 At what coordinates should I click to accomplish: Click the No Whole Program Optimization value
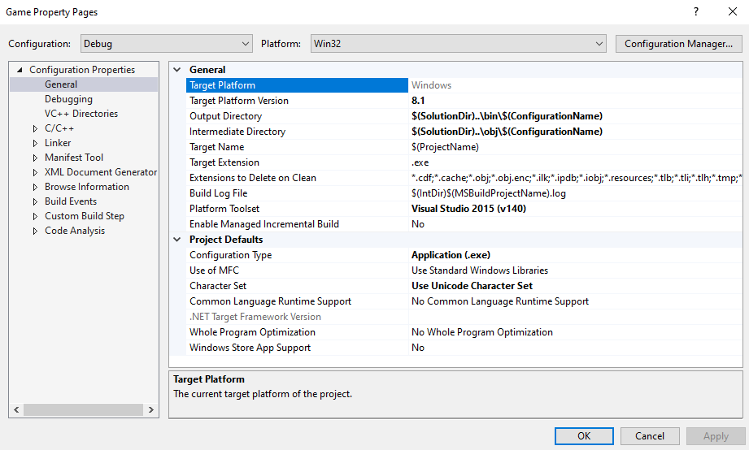[482, 332]
